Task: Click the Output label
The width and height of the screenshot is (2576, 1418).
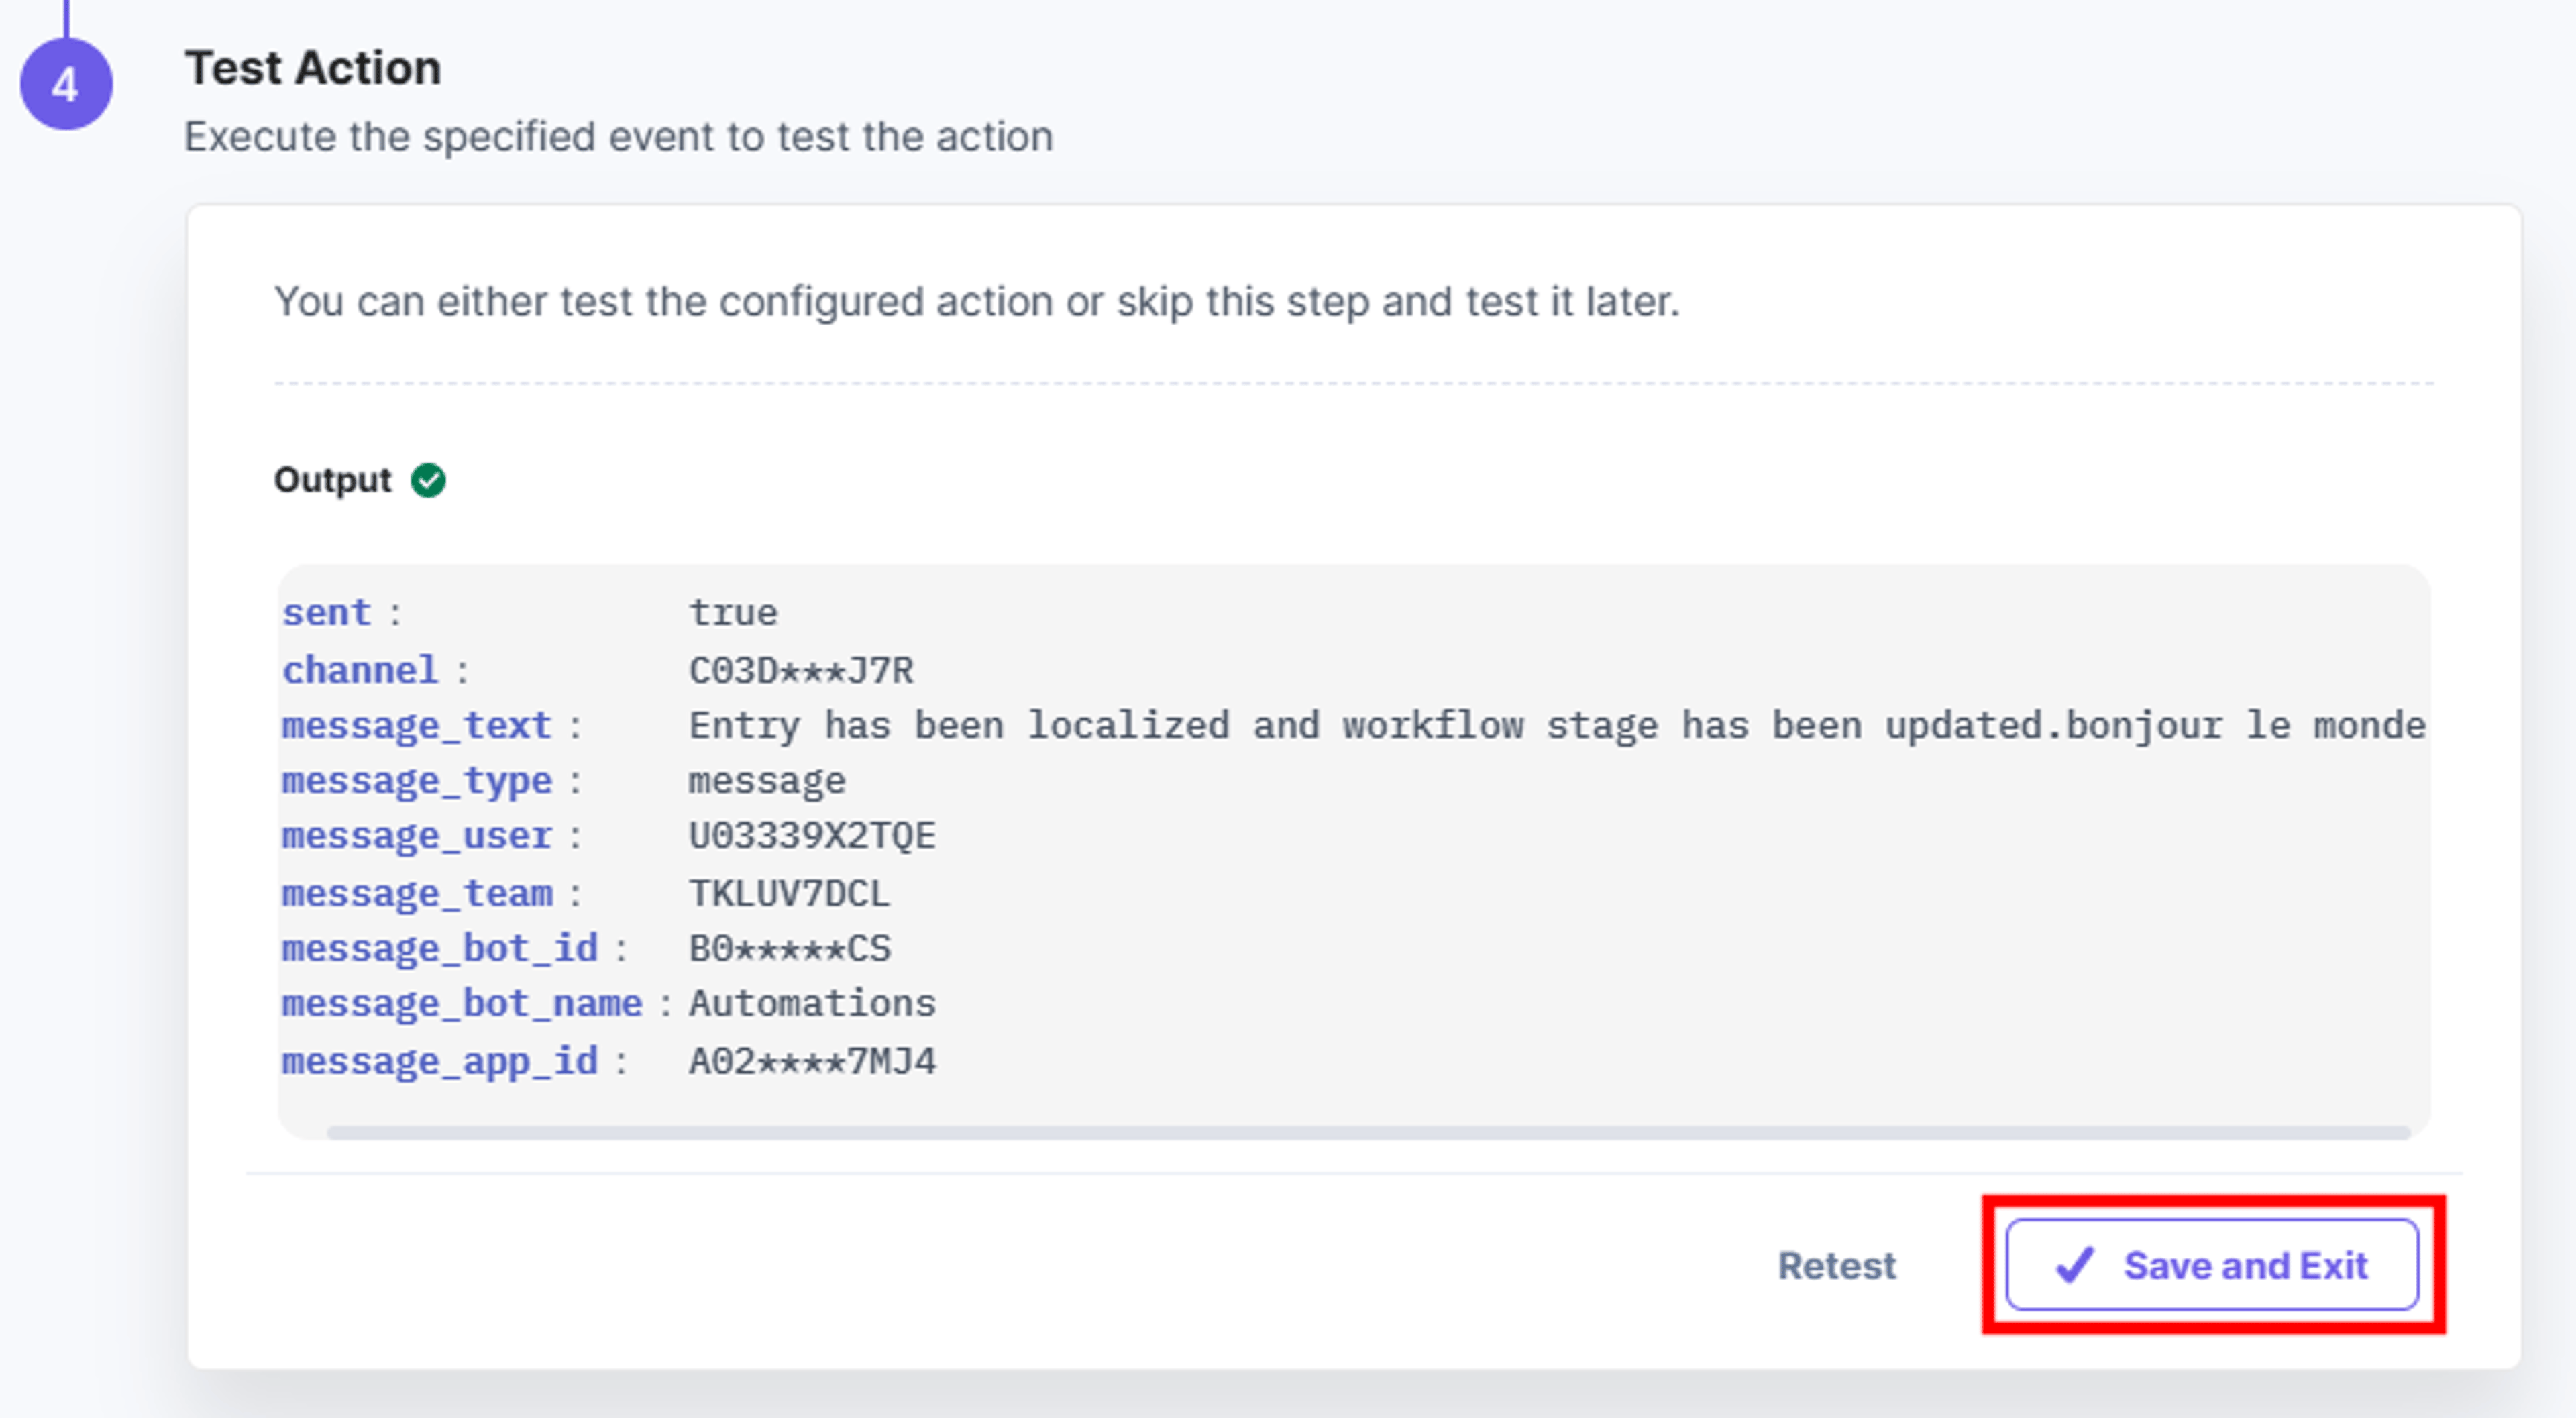Action: [x=333, y=481]
